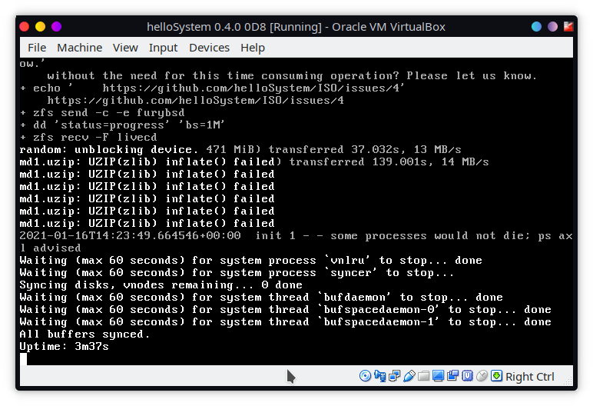Click the light blue circle in title bar
593x406 pixels.
(536, 26)
